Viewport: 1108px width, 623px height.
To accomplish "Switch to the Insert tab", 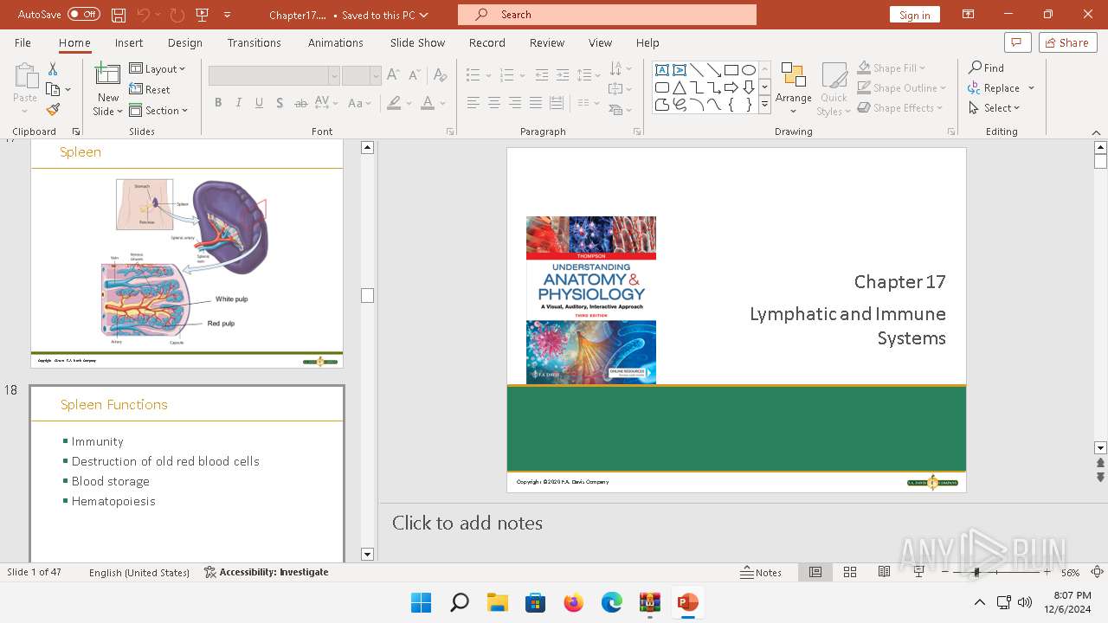I will [129, 42].
